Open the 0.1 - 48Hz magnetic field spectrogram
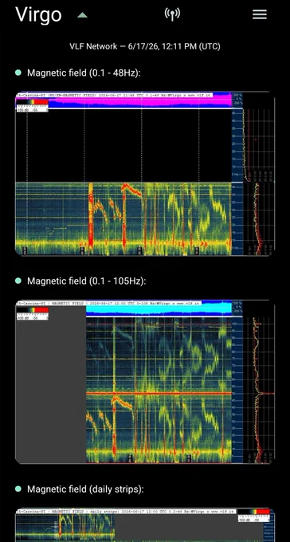Screen dimensions: 290x542 point(145,174)
